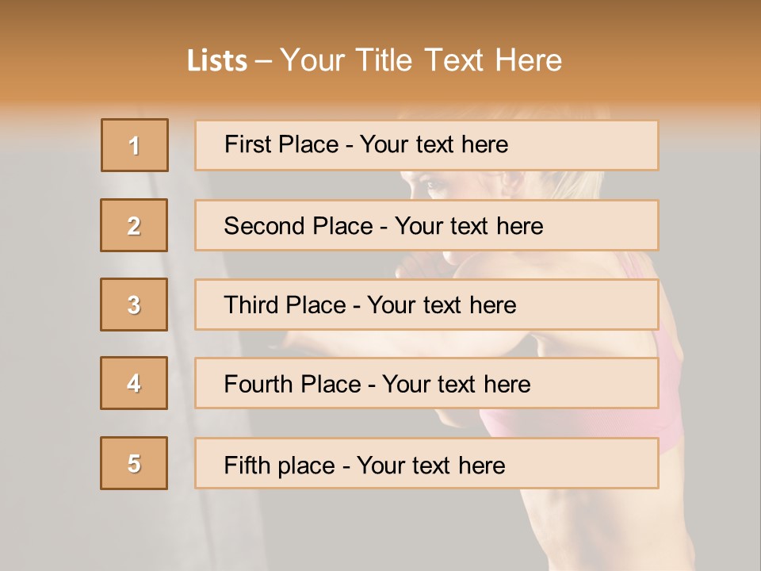This screenshot has width=761, height=571.
Task: Pick the number 4 box
Action: click(x=134, y=383)
